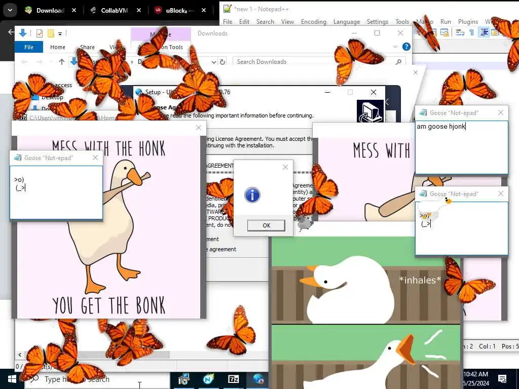Screen dimensions: 519x389
Task: Open the browser tab list dropdown
Action: tap(10, 10)
